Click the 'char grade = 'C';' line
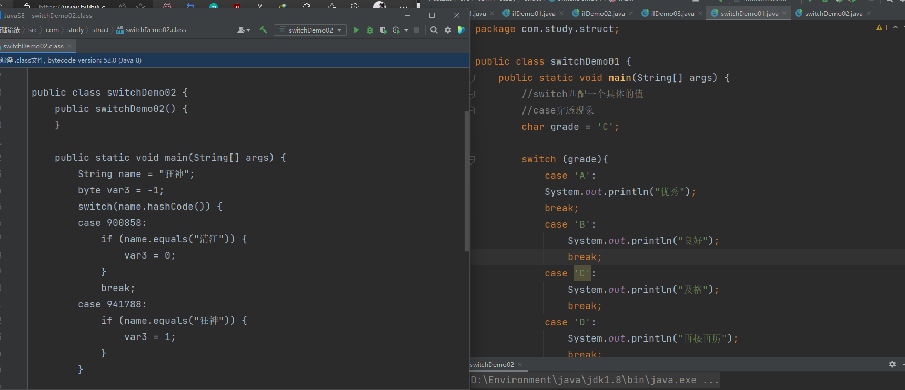This screenshot has height=390, width=905. 570,127
